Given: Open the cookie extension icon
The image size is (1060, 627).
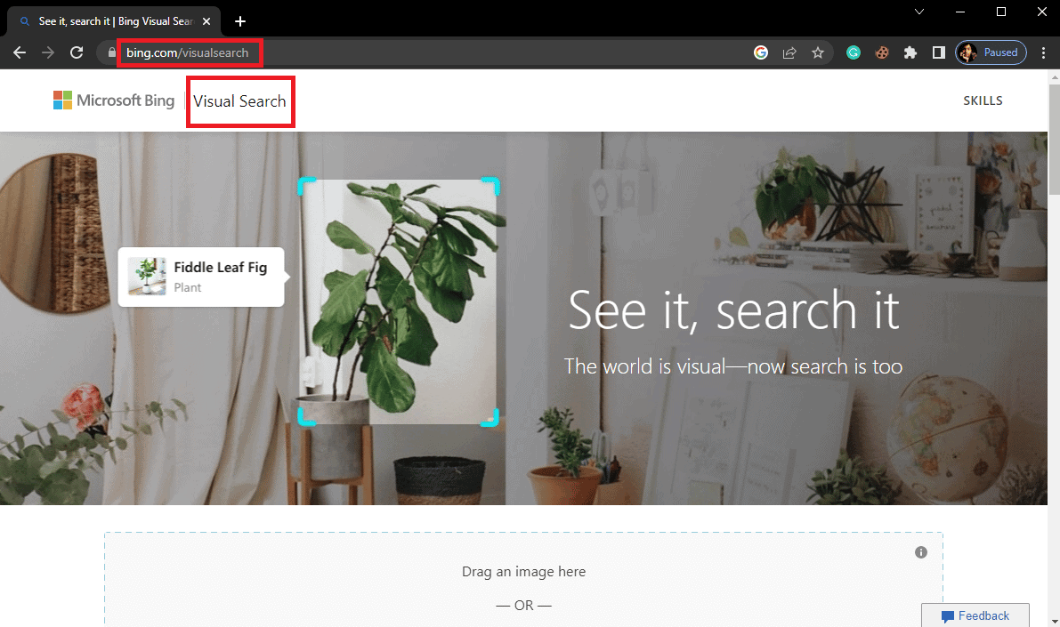Looking at the screenshot, I should 882,52.
